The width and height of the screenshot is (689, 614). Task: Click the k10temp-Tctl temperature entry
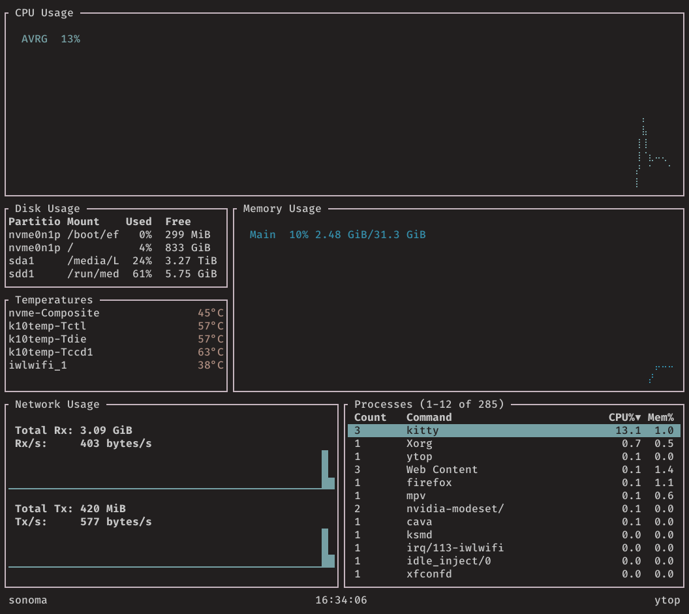pos(116,326)
